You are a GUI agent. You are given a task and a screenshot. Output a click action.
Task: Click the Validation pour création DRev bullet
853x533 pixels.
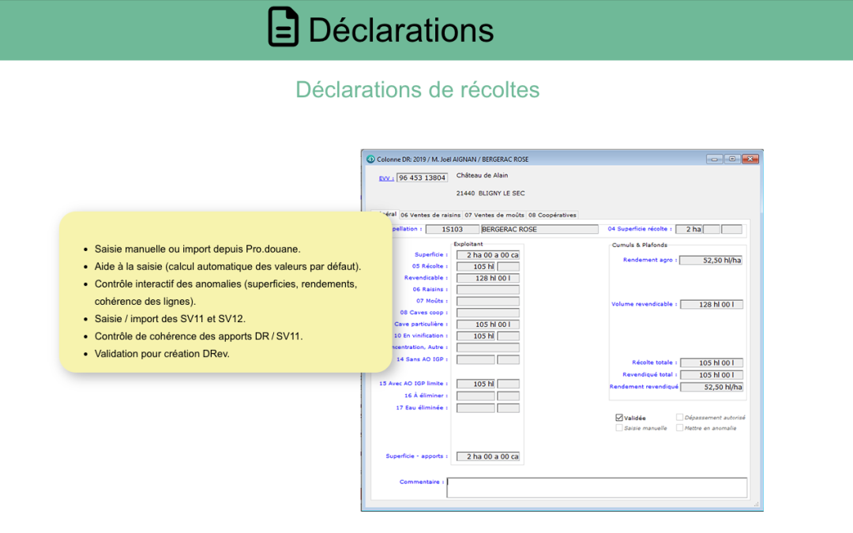pos(162,354)
